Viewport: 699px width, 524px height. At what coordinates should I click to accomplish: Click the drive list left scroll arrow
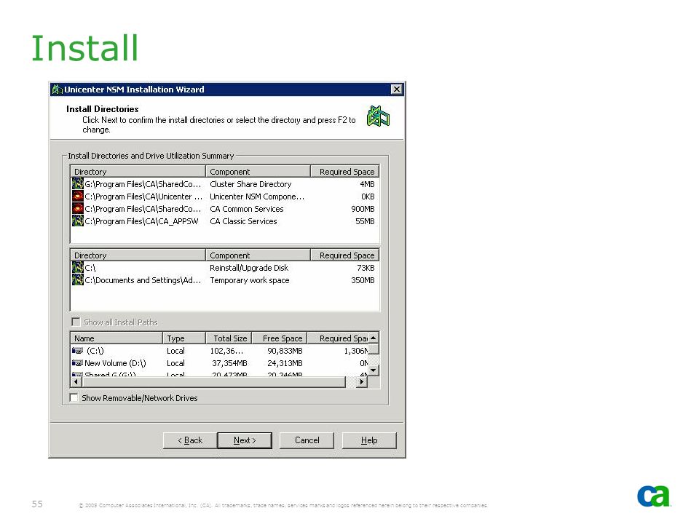coord(76,382)
